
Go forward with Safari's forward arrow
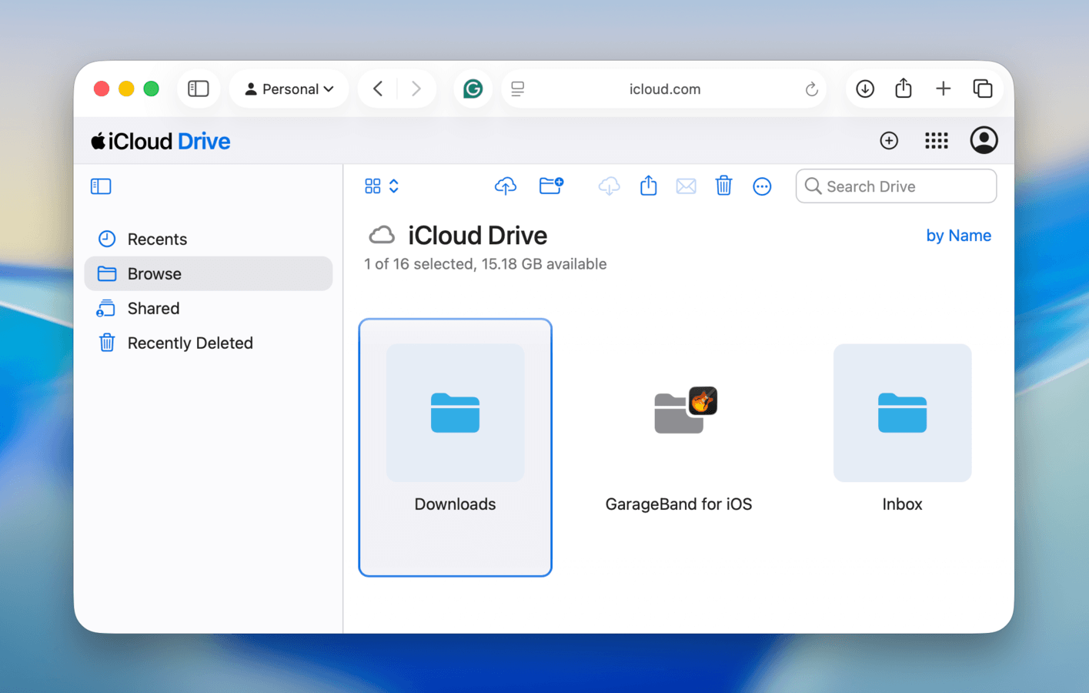[416, 89]
